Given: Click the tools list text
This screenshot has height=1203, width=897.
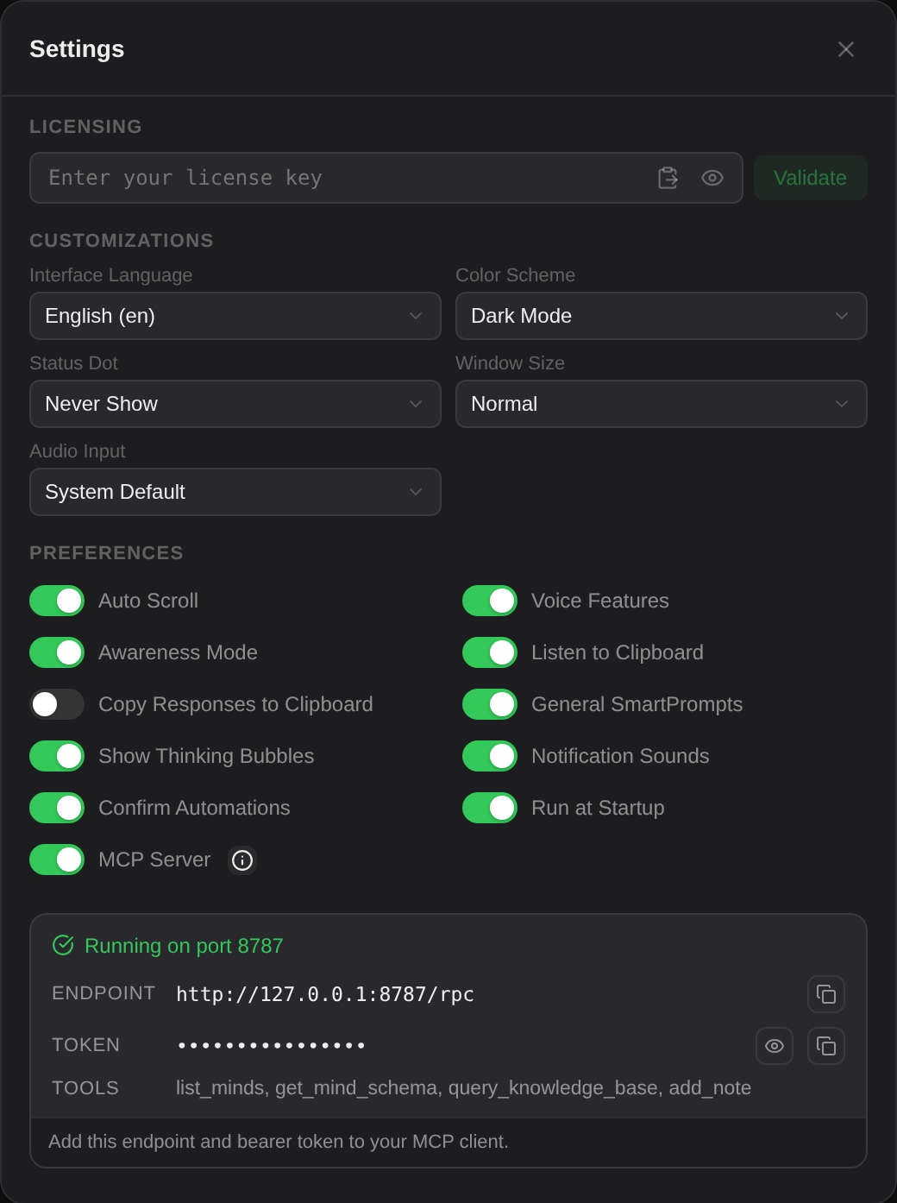Looking at the screenshot, I should click(x=463, y=1088).
